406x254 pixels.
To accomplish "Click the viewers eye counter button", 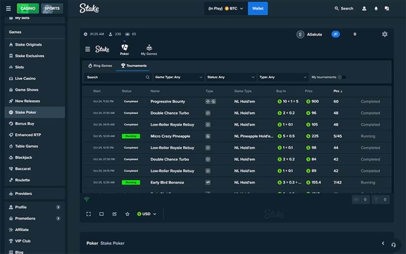I will click(x=360, y=200).
